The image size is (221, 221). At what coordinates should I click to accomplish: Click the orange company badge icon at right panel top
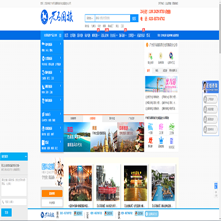[x=147, y=44]
